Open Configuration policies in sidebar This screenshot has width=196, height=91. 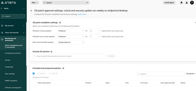pos(13,53)
